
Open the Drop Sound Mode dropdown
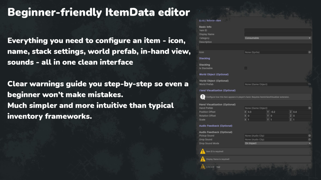click(x=277, y=143)
